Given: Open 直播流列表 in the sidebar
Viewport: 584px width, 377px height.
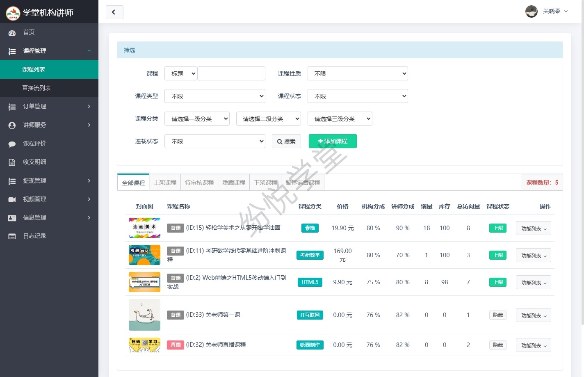Looking at the screenshot, I should [x=36, y=88].
